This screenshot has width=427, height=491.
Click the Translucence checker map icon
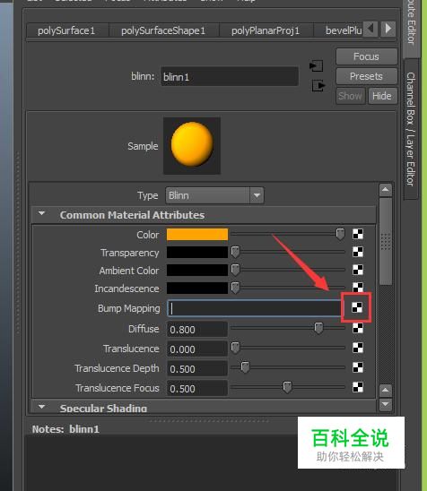[358, 348]
